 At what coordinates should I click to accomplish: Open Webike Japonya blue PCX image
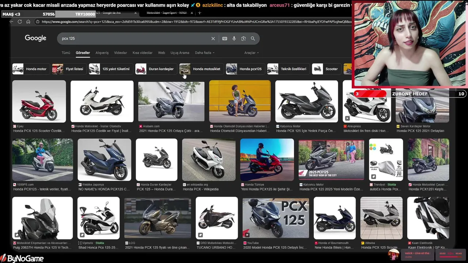104,160
